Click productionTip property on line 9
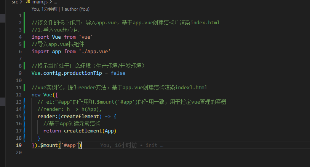The height and width of the screenshot is (167, 310). (x=83, y=73)
